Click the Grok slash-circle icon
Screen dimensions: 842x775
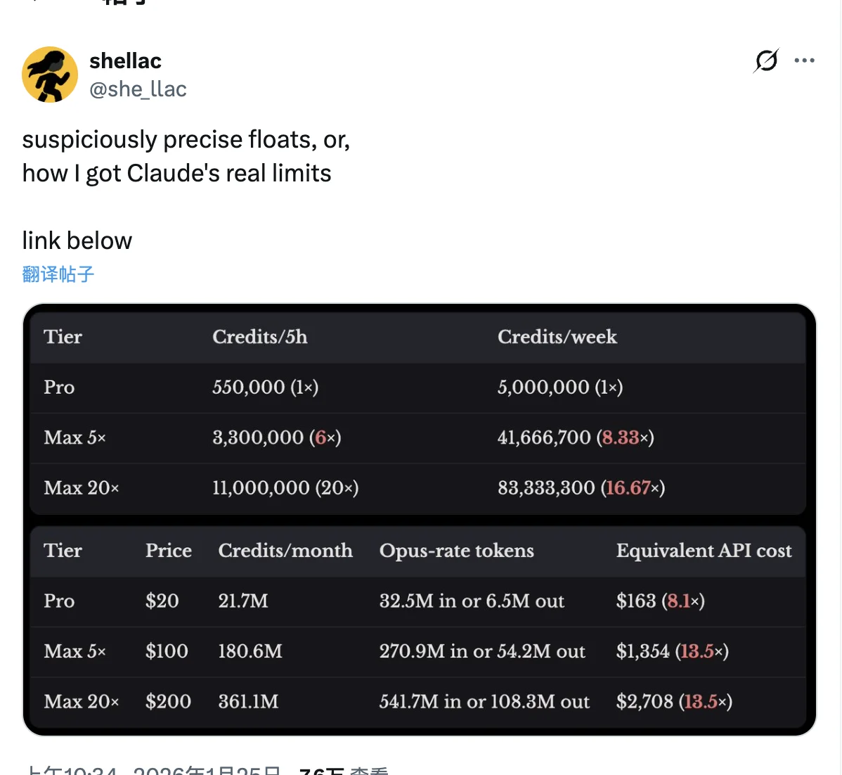pyautogui.click(x=766, y=60)
